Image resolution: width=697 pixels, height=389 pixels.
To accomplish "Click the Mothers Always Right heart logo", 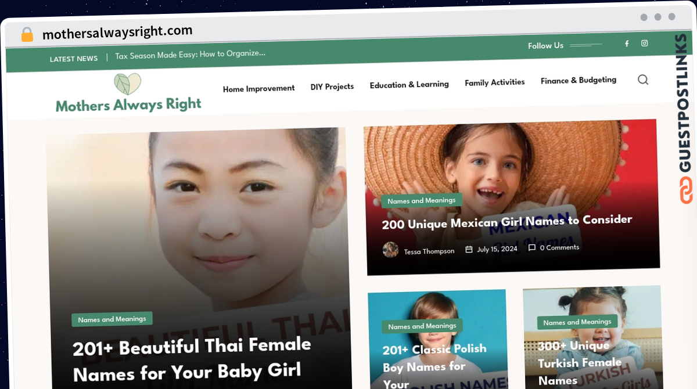I will 128,84.
